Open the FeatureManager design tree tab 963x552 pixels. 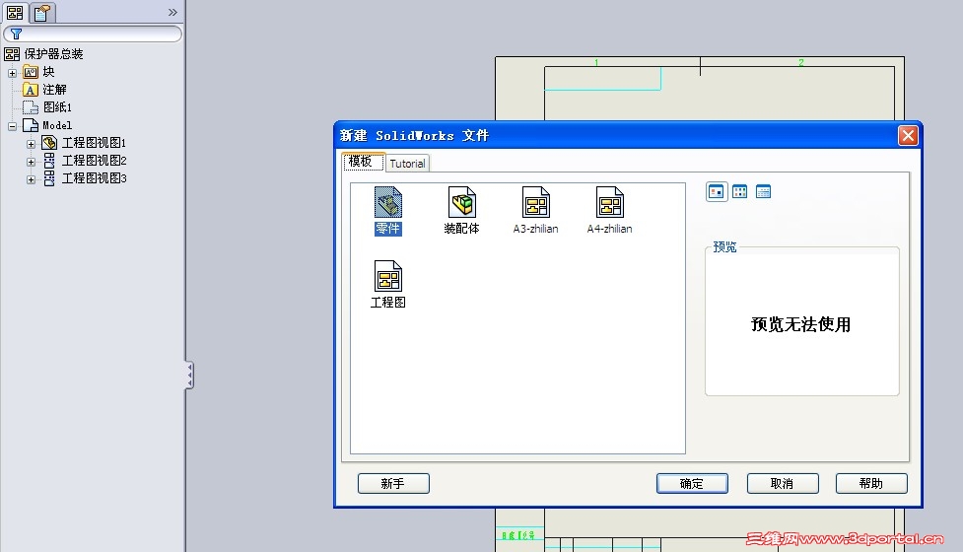click(x=15, y=12)
